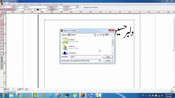Click the Windows Start button

point(3,96)
